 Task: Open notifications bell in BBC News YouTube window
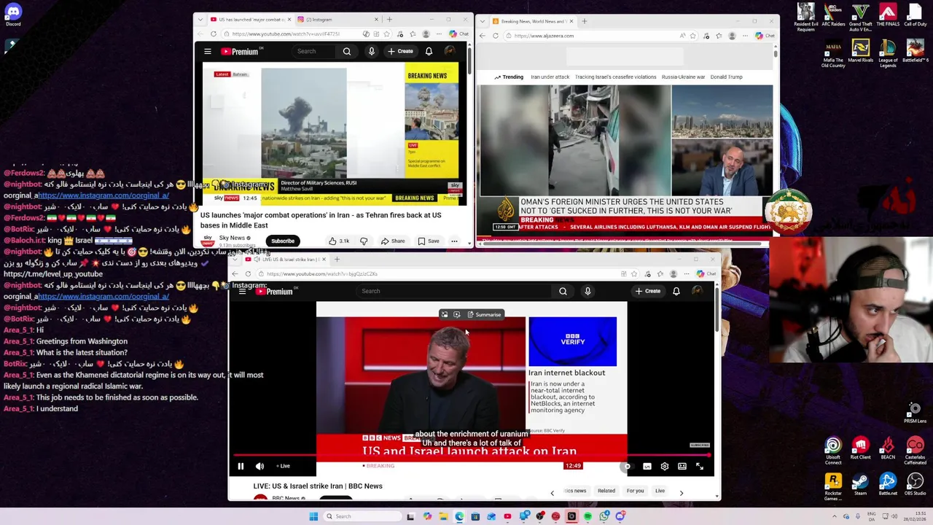click(x=676, y=291)
